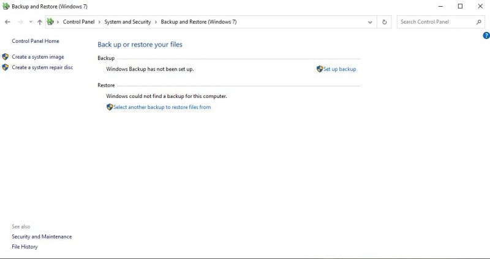The width and height of the screenshot is (490, 259).
Task: Click shield icon by Select another backup
Action: 110,107
